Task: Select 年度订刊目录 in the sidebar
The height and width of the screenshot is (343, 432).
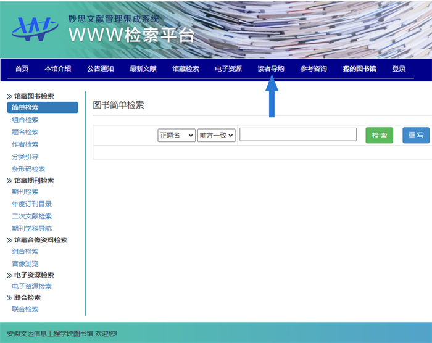Action: pyautogui.click(x=31, y=204)
